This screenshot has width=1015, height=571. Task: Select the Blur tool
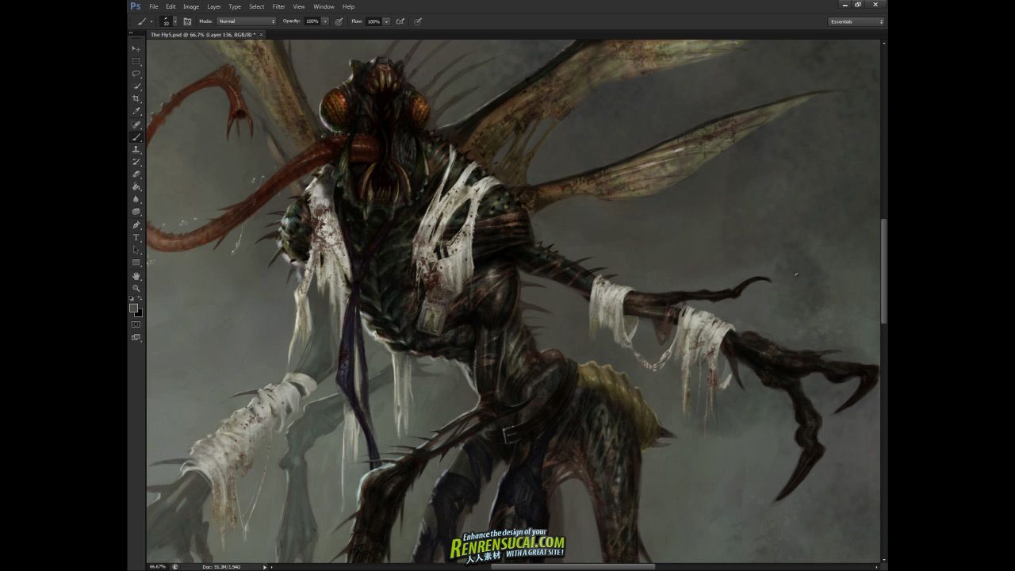[136, 200]
